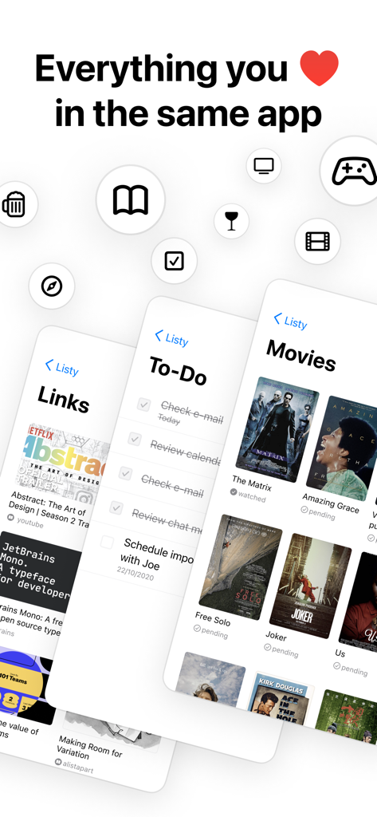Toggle 'watched' status under The Matrix
This screenshot has height=817, width=377.
click(x=248, y=495)
